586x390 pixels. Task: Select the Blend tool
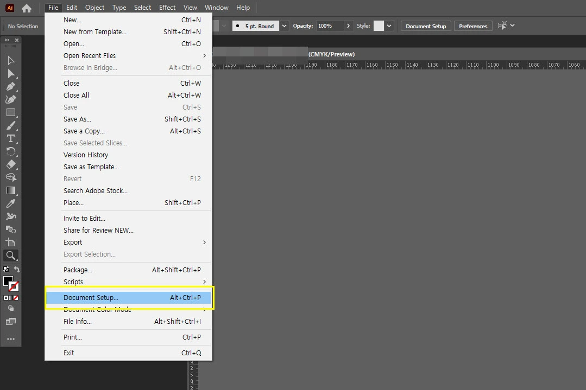click(11, 229)
